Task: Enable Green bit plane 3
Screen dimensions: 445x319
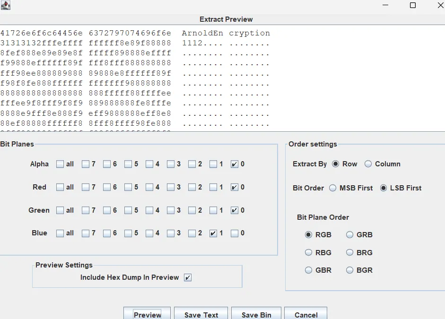Action: coord(171,210)
